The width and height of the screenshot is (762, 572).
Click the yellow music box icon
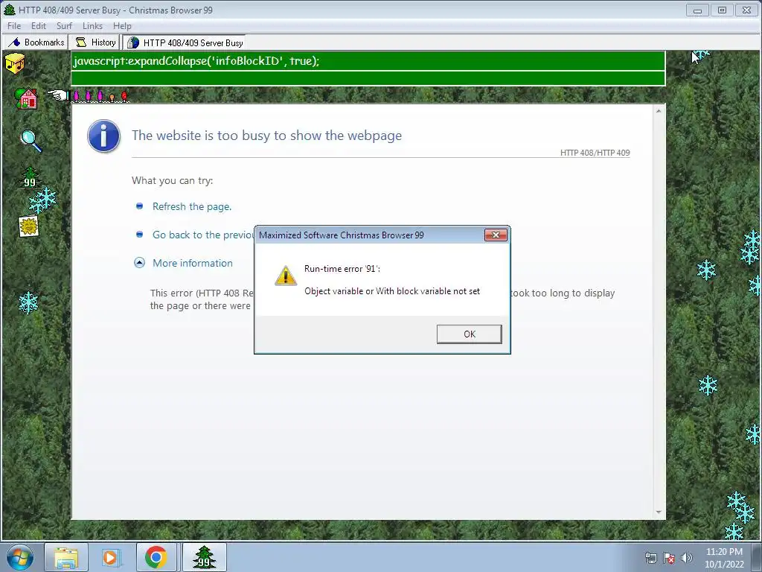click(x=15, y=63)
